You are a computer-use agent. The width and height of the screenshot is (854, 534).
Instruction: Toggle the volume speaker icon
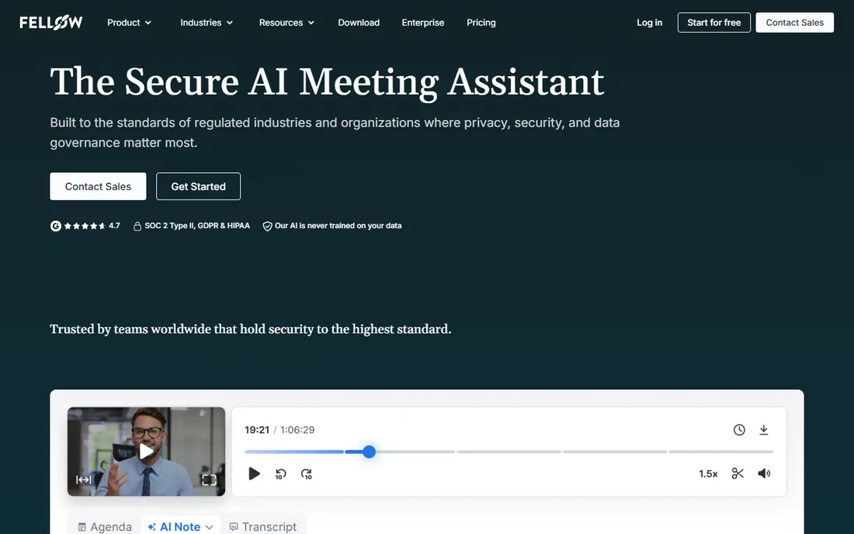tap(764, 473)
